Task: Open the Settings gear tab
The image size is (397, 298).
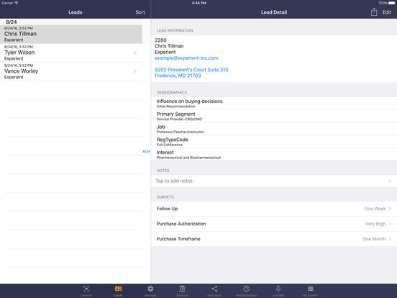Action: [150, 289]
